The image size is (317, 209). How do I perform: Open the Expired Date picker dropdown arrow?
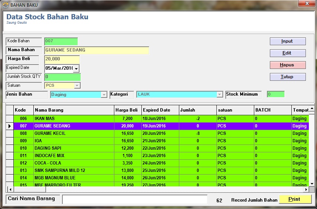point(76,69)
